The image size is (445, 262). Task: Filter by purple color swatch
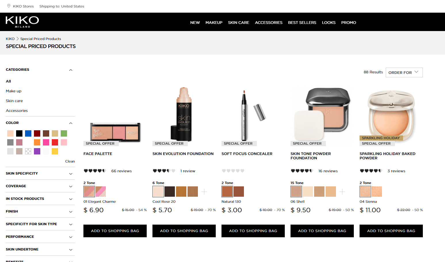point(37,151)
